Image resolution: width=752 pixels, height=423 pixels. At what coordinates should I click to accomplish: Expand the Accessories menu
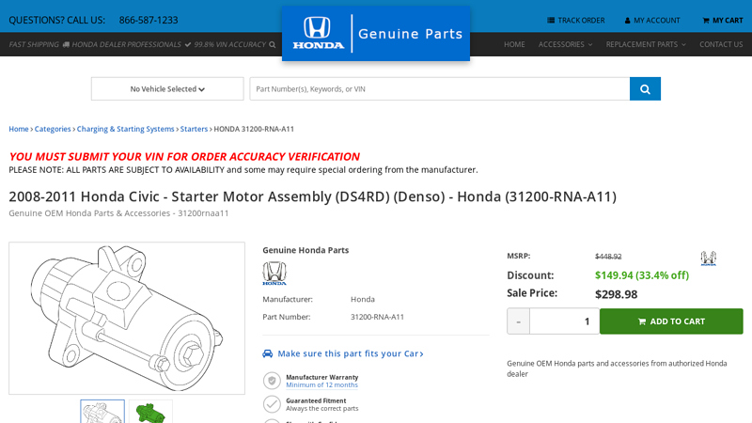coord(565,44)
